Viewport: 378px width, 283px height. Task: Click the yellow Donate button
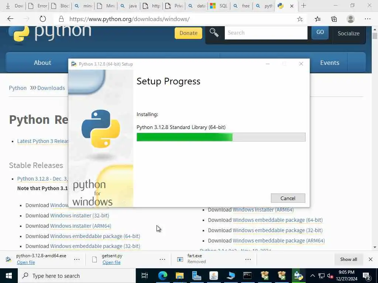(188, 33)
